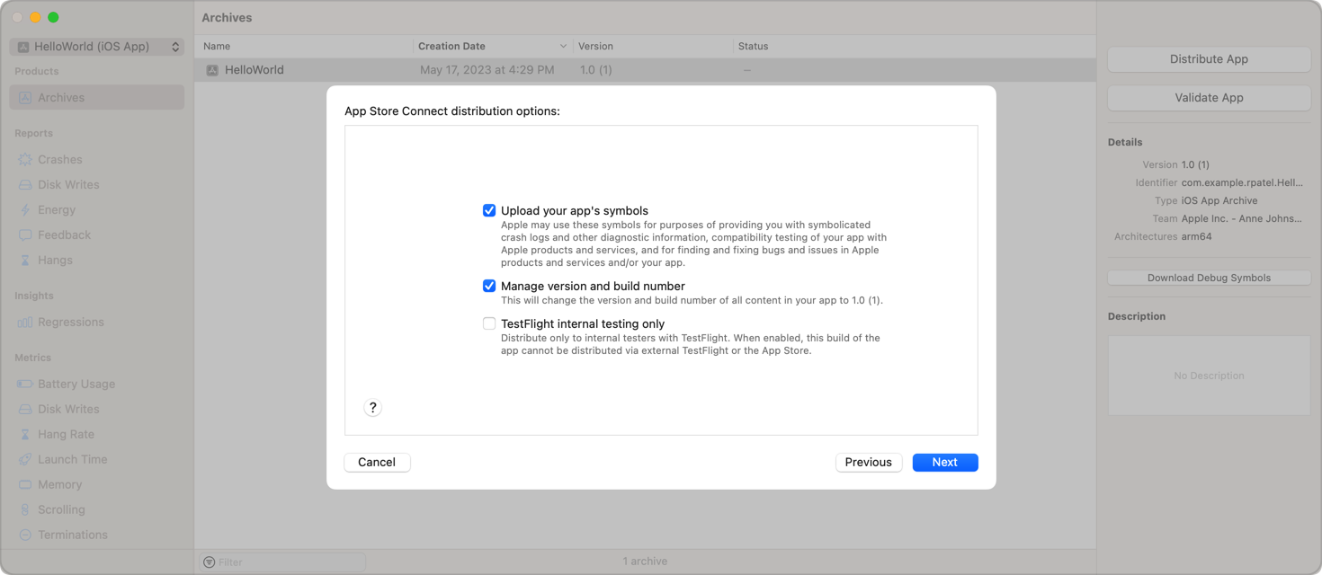Image resolution: width=1322 pixels, height=575 pixels.
Task: Click the Feedback bubble icon
Action: pos(25,234)
